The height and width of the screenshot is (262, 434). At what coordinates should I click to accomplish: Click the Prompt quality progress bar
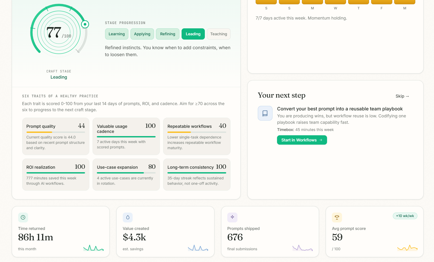(x=56, y=132)
